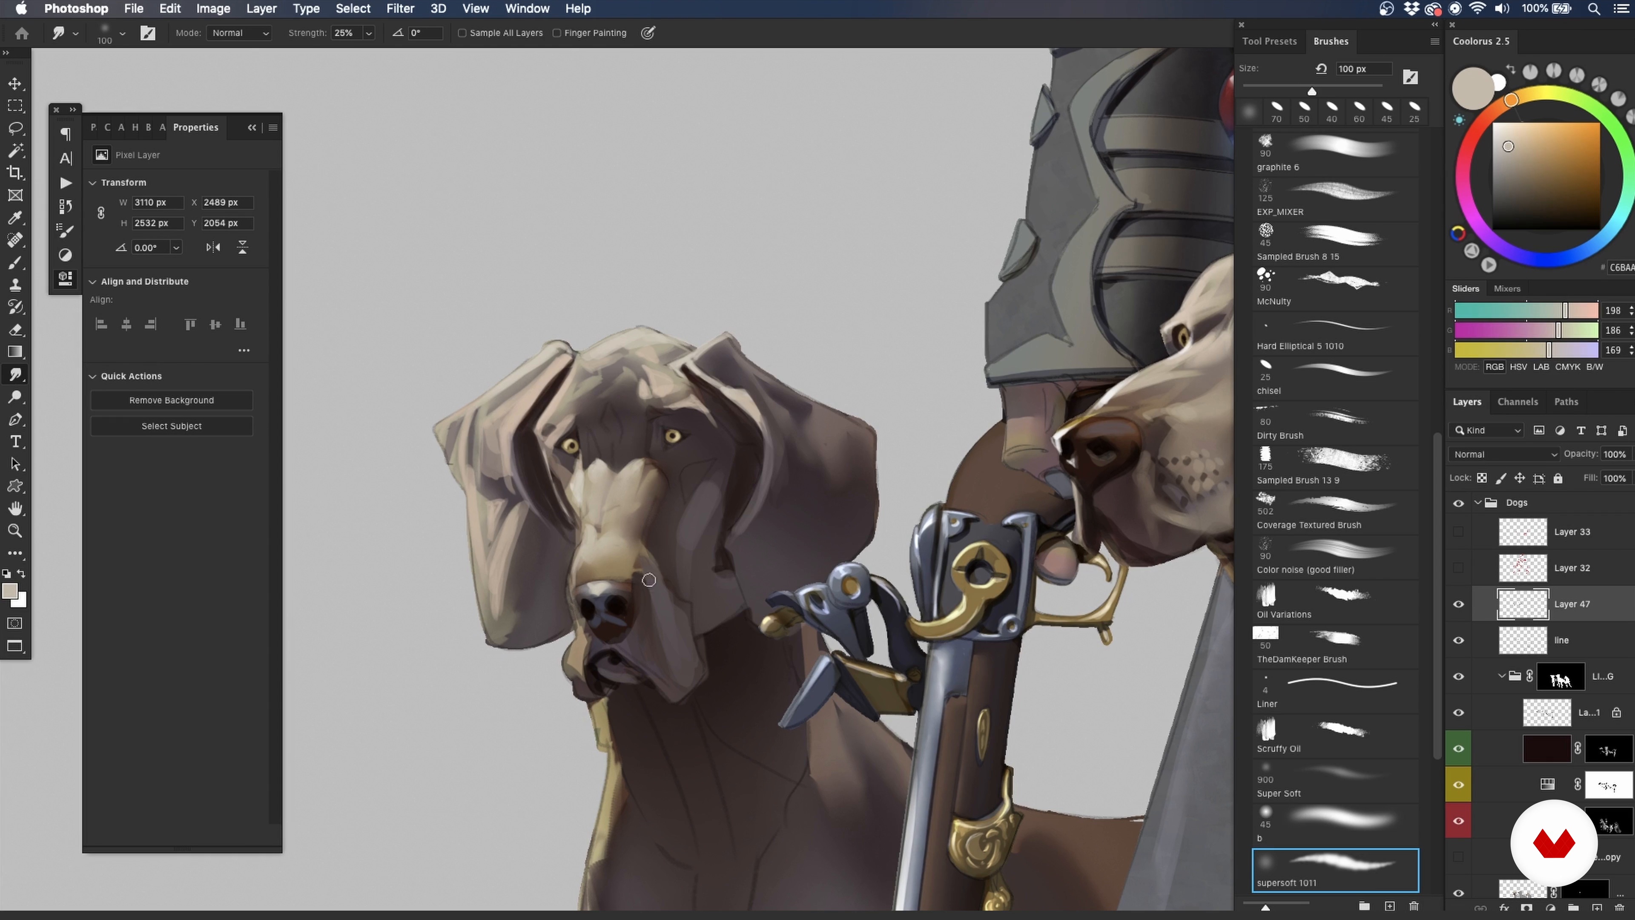Select the Zoom tool
The height and width of the screenshot is (920, 1635).
coord(15,531)
